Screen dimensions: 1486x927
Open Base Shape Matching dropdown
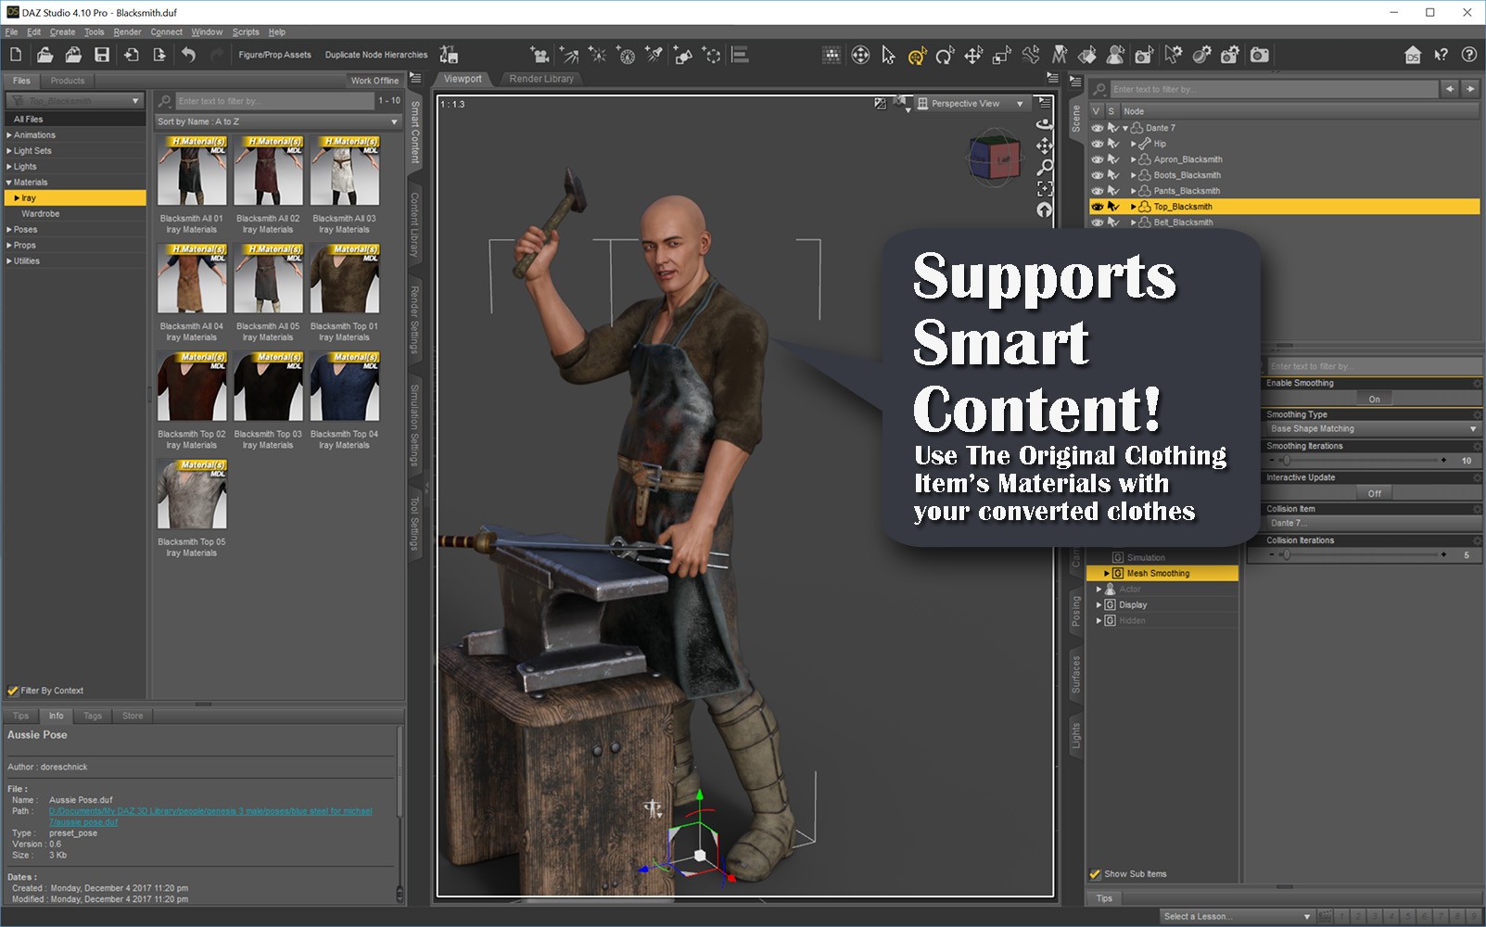pos(1373,429)
